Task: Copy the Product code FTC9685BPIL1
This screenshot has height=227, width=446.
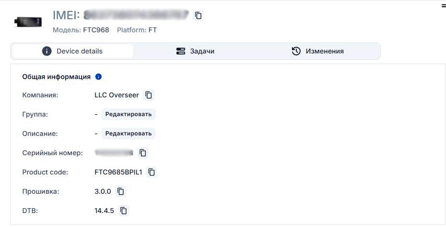Action: [152, 172]
